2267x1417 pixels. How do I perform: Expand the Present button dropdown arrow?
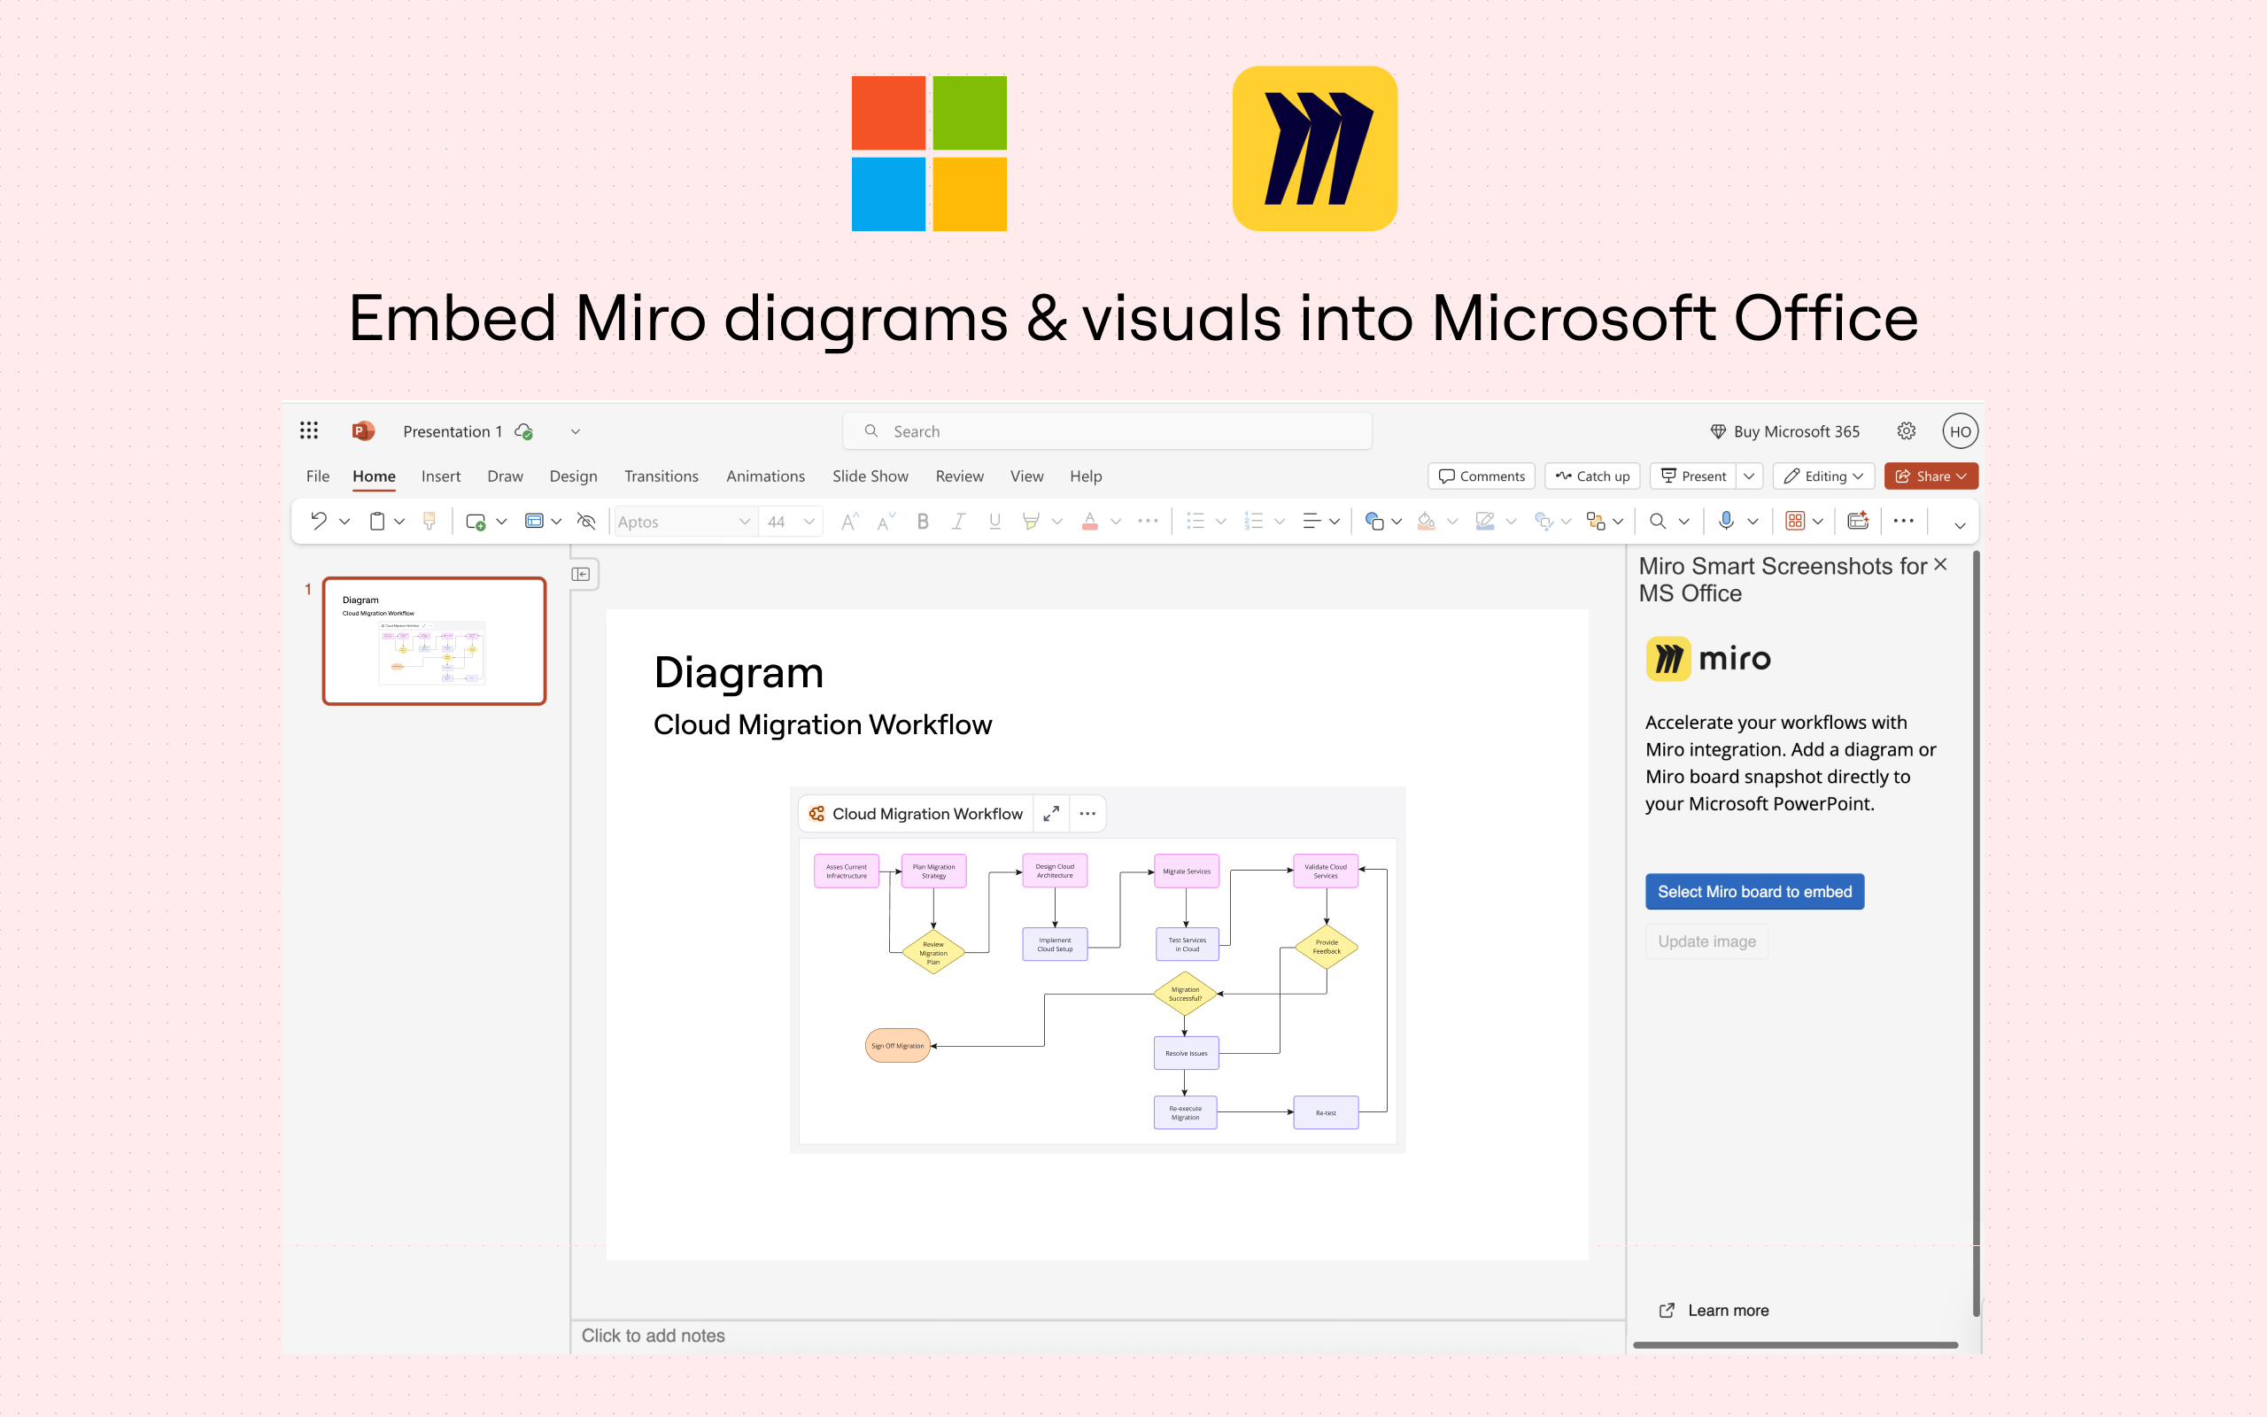(x=1749, y=476)
